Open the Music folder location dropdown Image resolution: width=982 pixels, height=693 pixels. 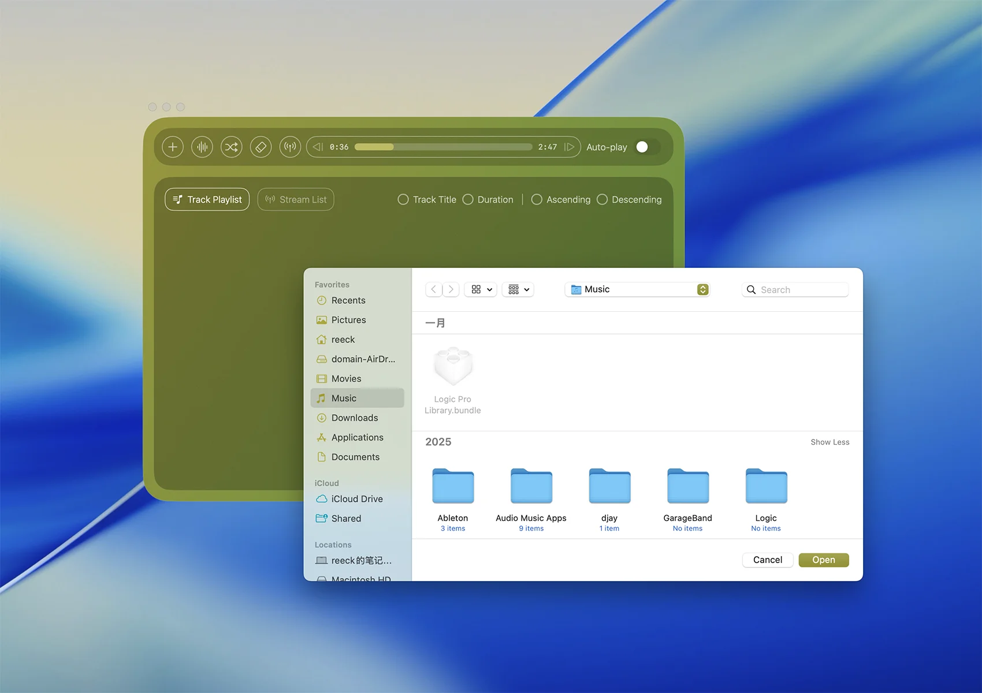[x=702, y=289]
